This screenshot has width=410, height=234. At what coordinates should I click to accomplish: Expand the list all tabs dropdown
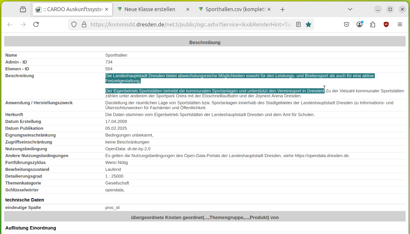point(350,9)
